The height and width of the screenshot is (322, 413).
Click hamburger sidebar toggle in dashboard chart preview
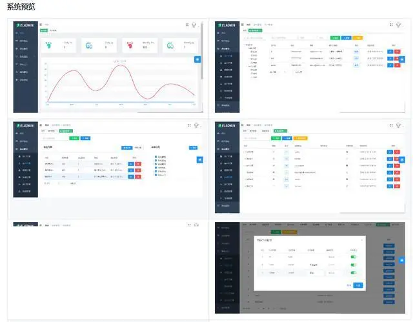pyautogui.click(x=41, y=25)
